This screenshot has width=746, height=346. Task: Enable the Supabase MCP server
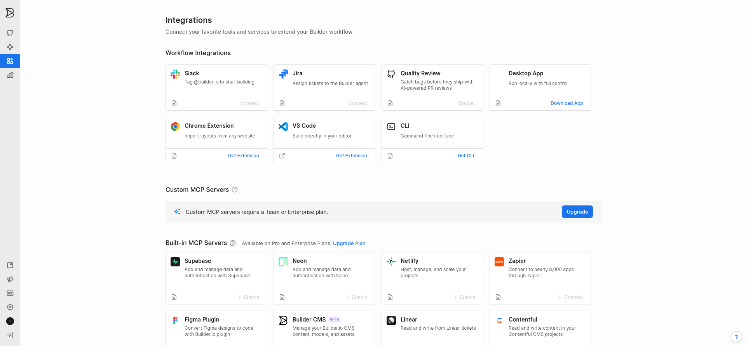coord(248,297)
